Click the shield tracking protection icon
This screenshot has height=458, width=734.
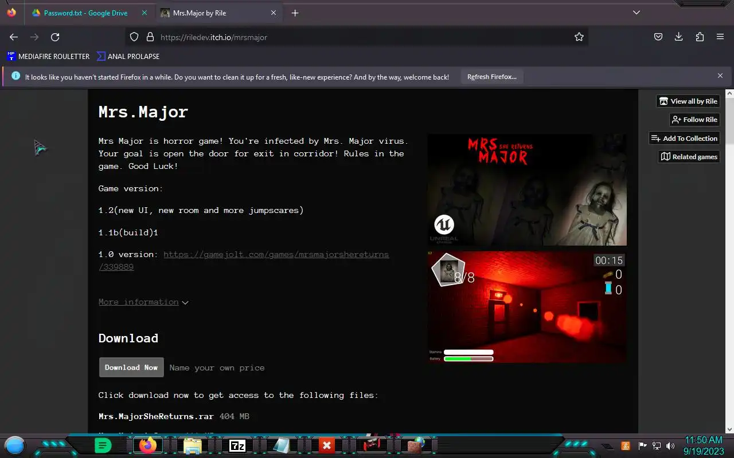pyautogui.click(x=134, y=37)
